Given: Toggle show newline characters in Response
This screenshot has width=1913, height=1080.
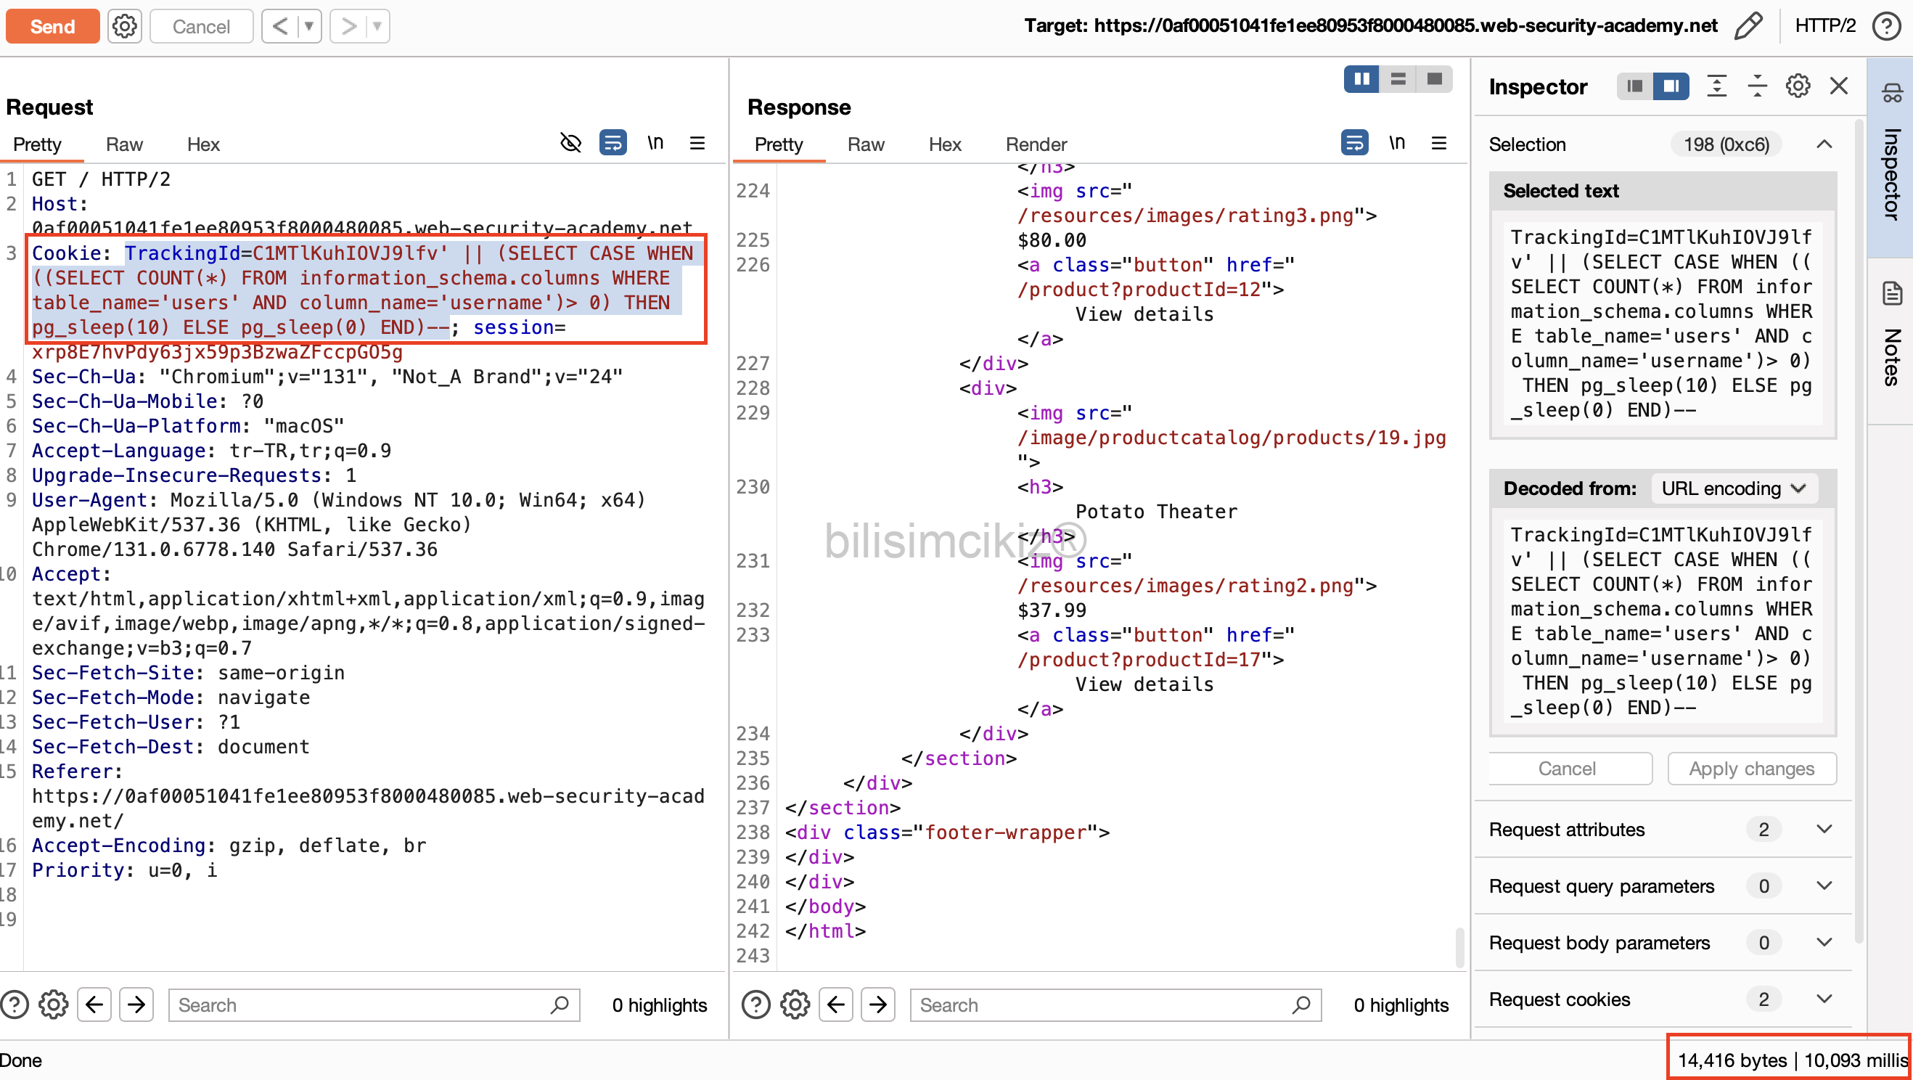Looking at the screenshot, I should coord(1397,142).
